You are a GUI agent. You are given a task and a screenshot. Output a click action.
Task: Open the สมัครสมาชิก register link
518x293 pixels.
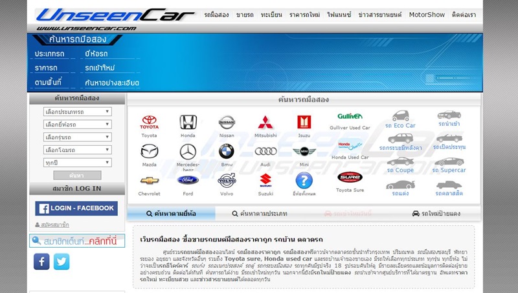(x=52, y=225)
